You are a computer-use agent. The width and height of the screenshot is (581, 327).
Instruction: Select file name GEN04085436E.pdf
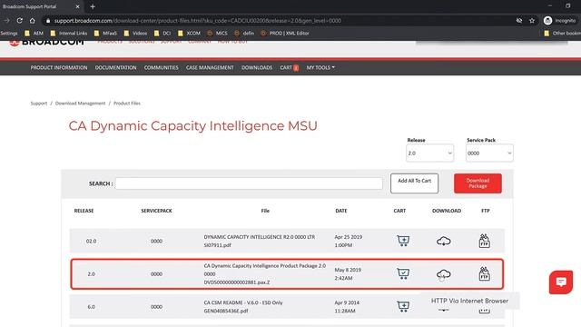226,311
